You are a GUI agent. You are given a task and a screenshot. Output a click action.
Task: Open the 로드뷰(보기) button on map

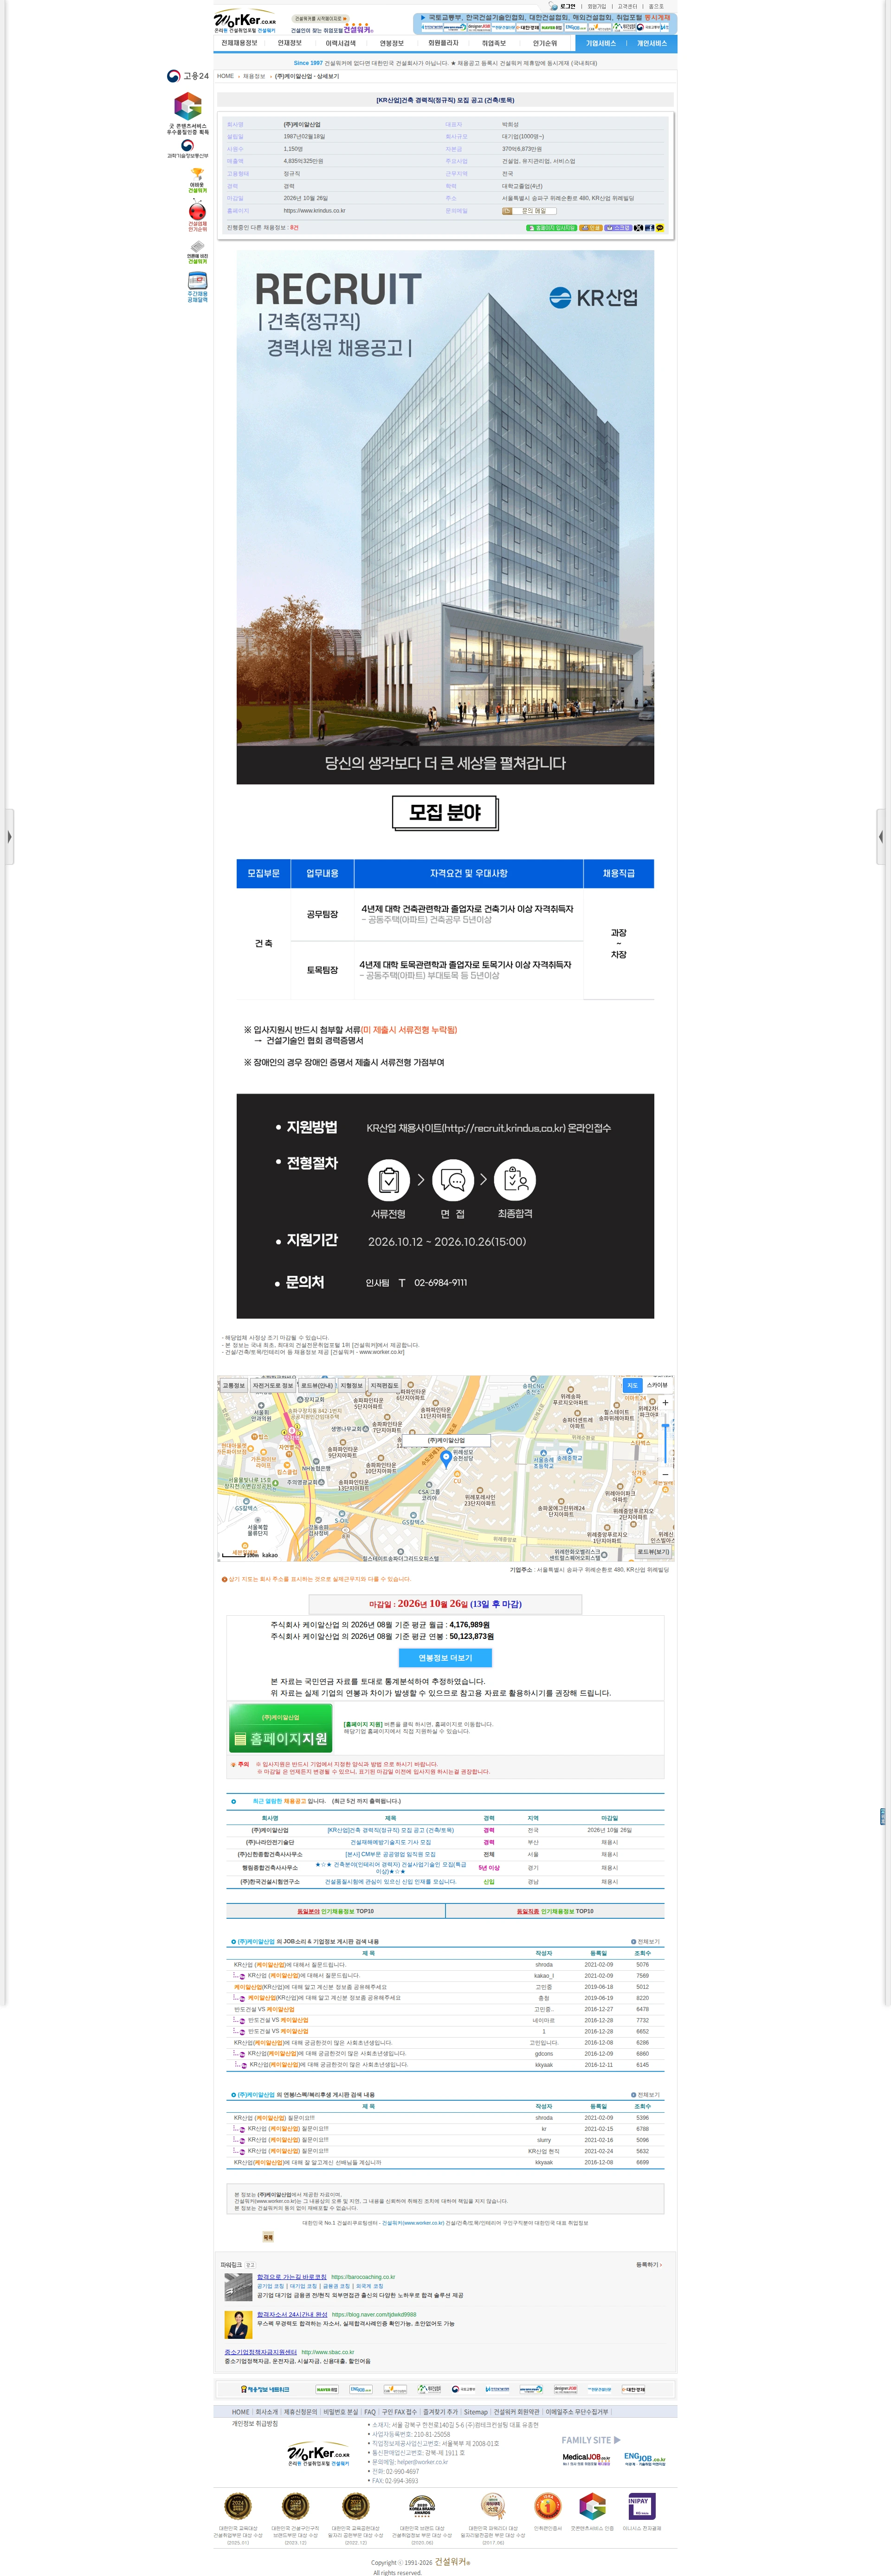click(654, 1552)
